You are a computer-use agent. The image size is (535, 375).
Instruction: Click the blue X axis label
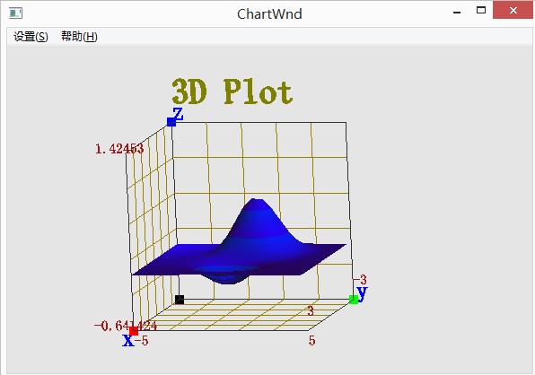click(128, 341)
